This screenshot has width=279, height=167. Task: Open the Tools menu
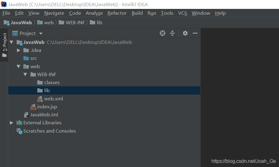click(167, 13)
